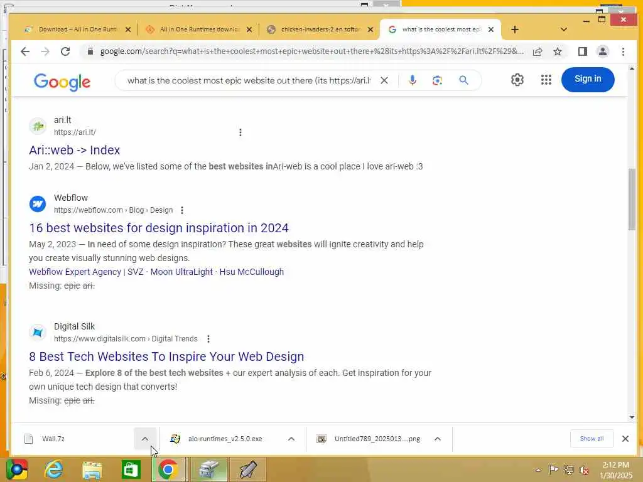Click the Chrome taskbar icon
The width and height of the screenshot is (643, 482).
pos(168,469)
